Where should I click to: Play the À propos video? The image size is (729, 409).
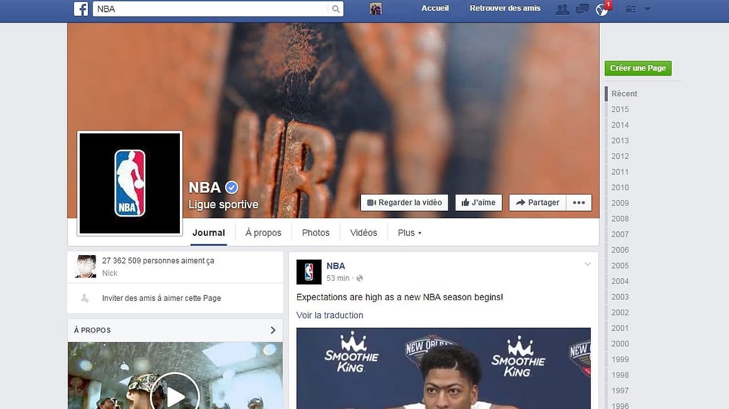[x=175, y=397]
